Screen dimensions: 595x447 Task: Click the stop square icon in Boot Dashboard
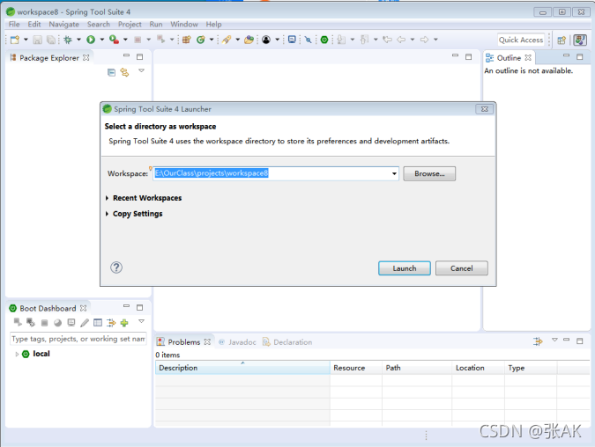pos(44,323)
